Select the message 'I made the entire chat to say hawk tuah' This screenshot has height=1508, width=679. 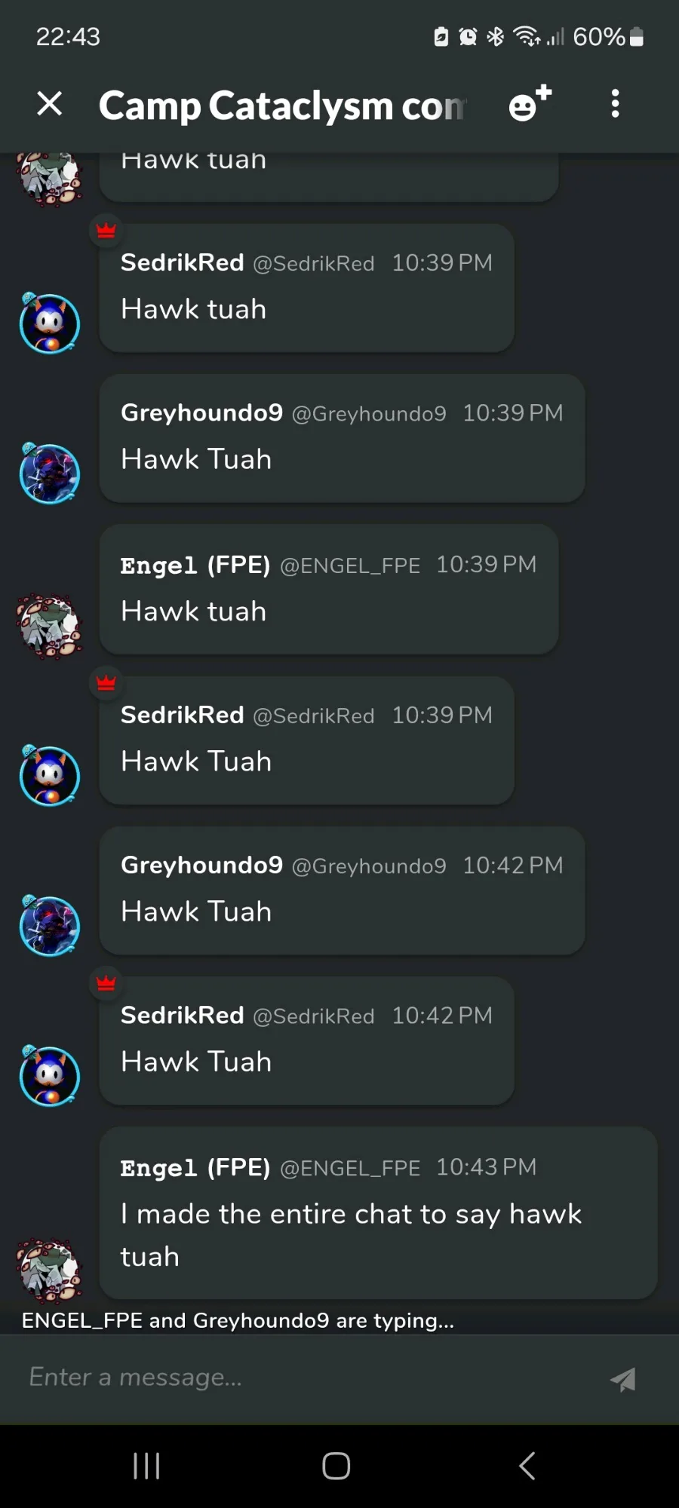(x=351, y=1235)
